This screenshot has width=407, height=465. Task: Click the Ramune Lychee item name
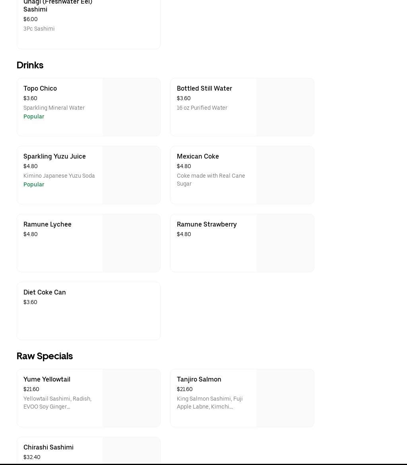[47, 224]
